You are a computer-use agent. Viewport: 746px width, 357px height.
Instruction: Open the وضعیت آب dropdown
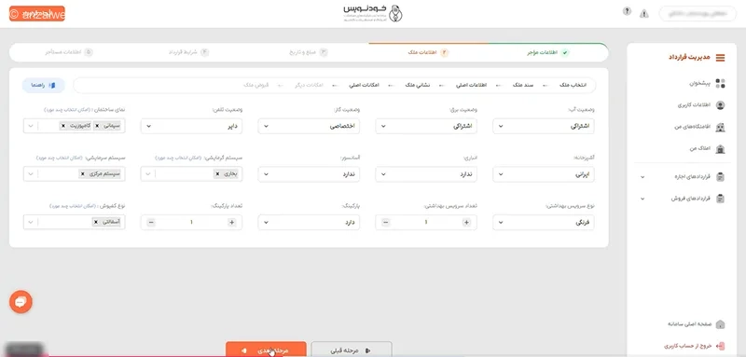click(x=544, y=126)
